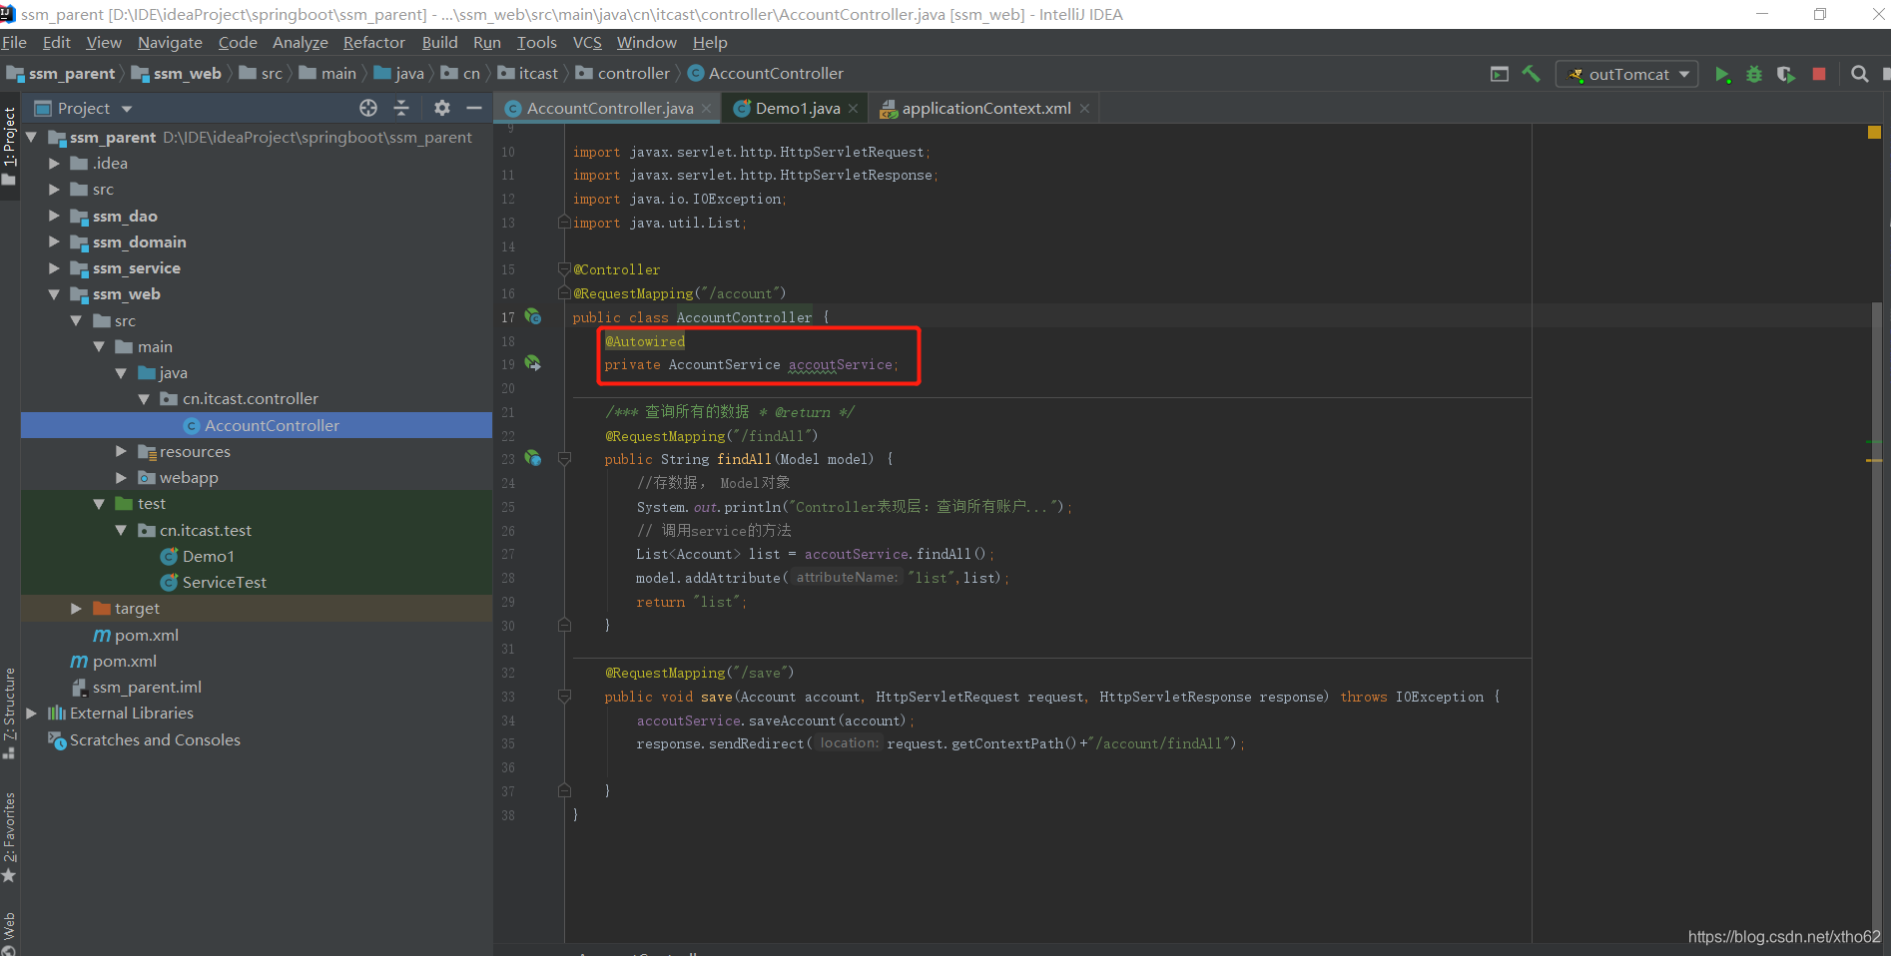
Task: Open the Analyze menu
Action: pyautogui.click(x=301, y=42)
